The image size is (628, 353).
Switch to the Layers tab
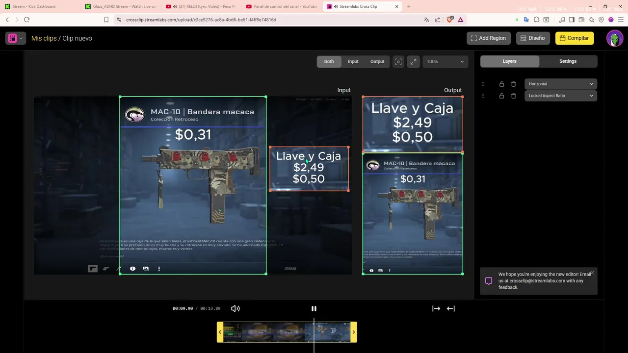click(509, 61)
